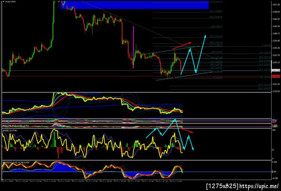Viewport: 281px width, 191px height.
Task: Click price scale value 1135.43
Action: (x=276, y=48)
